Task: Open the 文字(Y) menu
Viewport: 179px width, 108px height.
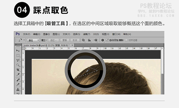Action: click(x=66, y=34)
